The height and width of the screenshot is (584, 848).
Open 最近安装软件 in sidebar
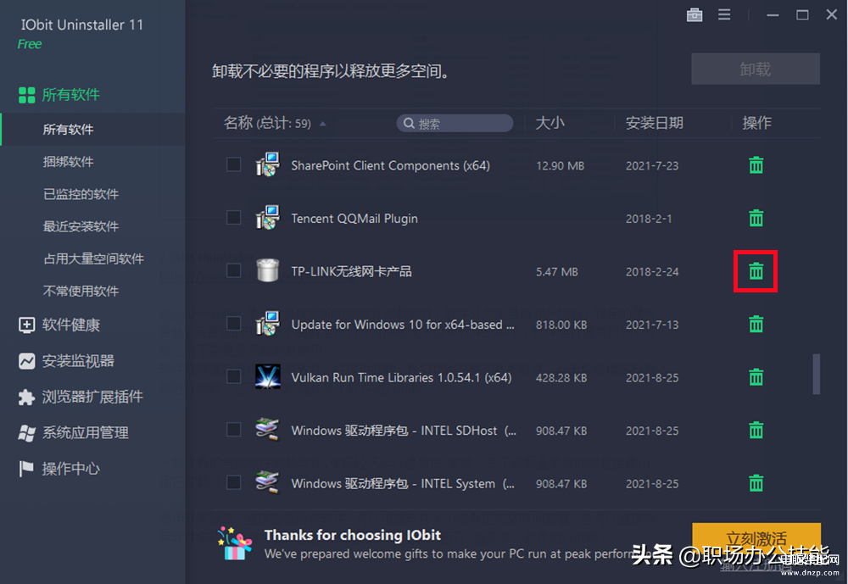pos(81,226)
